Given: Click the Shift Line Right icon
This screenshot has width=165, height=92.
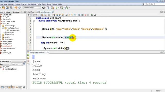Looking at the screenshot, I should tap(82, 15).
